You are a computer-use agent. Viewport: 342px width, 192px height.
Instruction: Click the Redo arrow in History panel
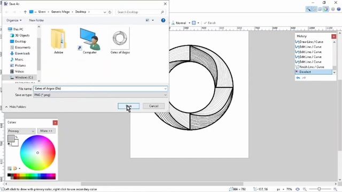click(x=304, y=78)
